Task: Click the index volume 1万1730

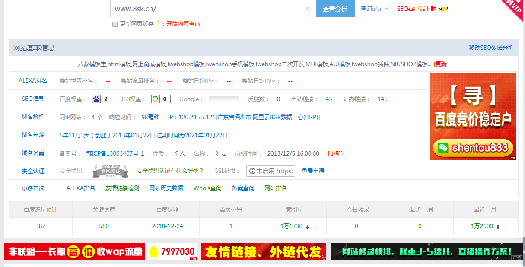Action: click(x=292, y=226)
